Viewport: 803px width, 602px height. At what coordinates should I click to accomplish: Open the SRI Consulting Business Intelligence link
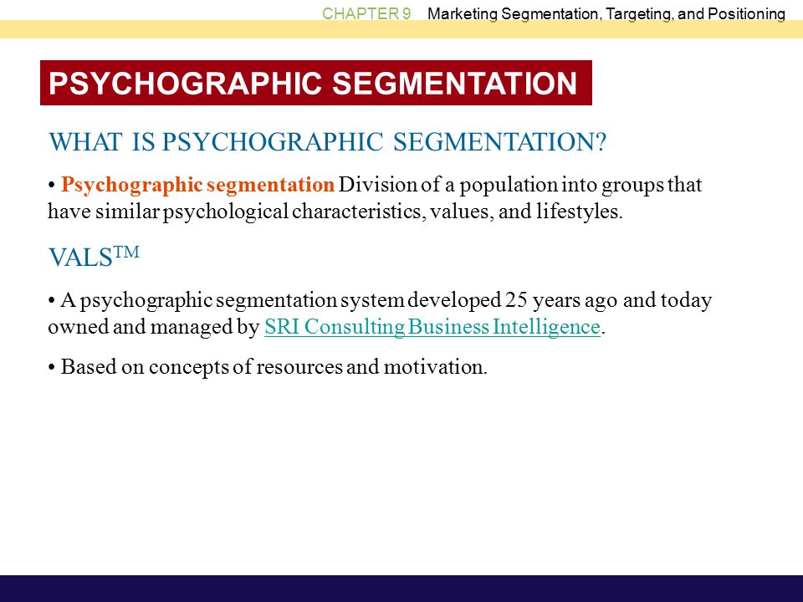point(432,327)
